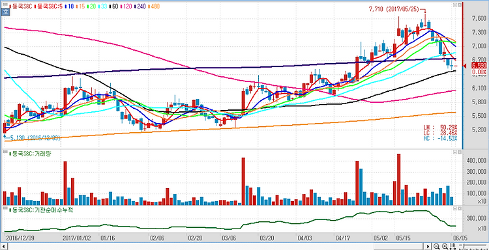
Task: Click the bar spacing adjust icon
Action: click(x=453, y=246)
